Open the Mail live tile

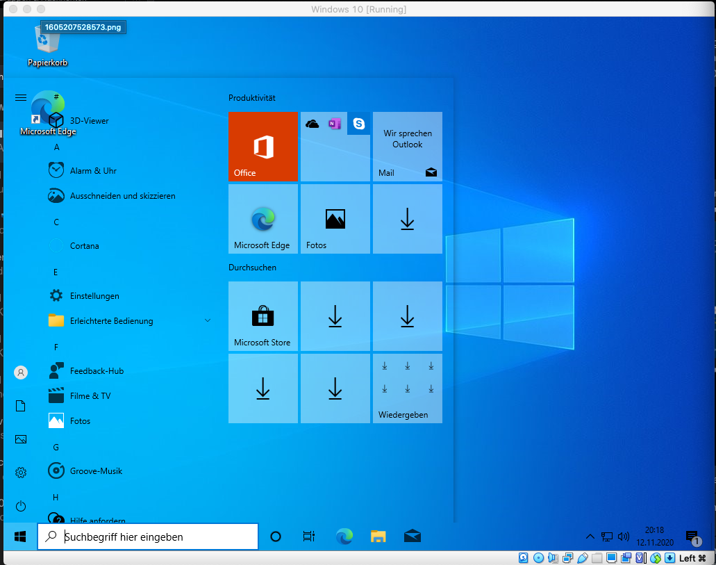(x=408, y=146)
